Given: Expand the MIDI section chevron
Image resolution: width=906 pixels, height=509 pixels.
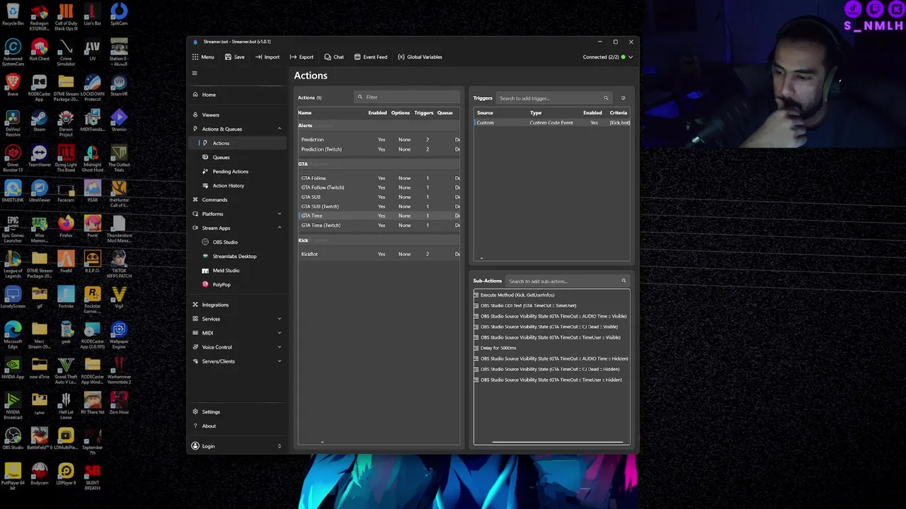Looking at the screenshot, I should pyautogui.click(x=279, y=333).
